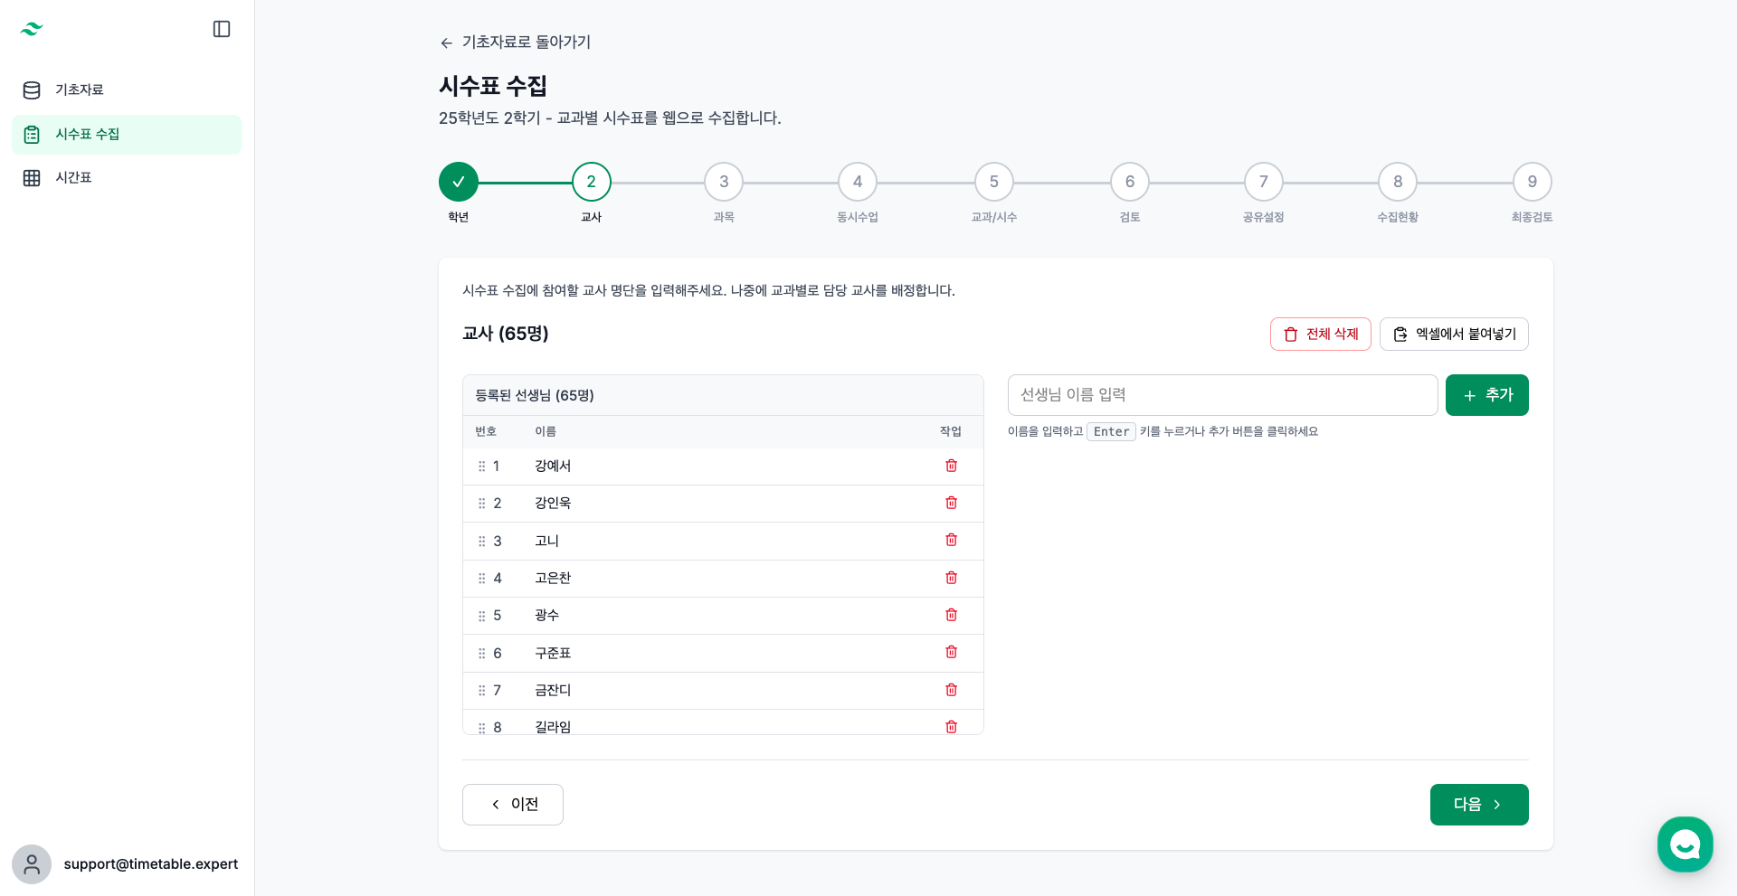Click the green 추가 button

coord(1486,395)
